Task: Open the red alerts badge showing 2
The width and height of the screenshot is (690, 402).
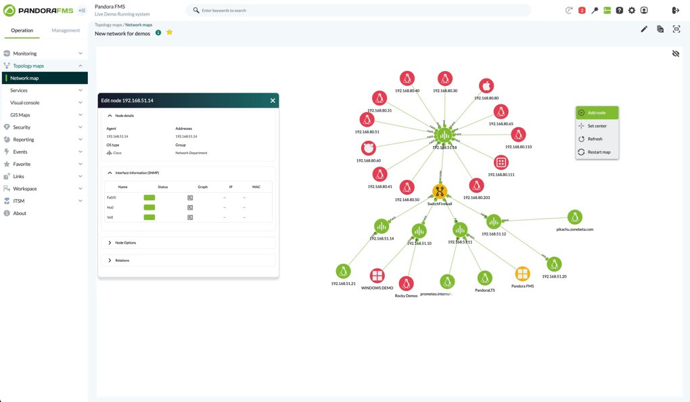Action: coord(582,10)
